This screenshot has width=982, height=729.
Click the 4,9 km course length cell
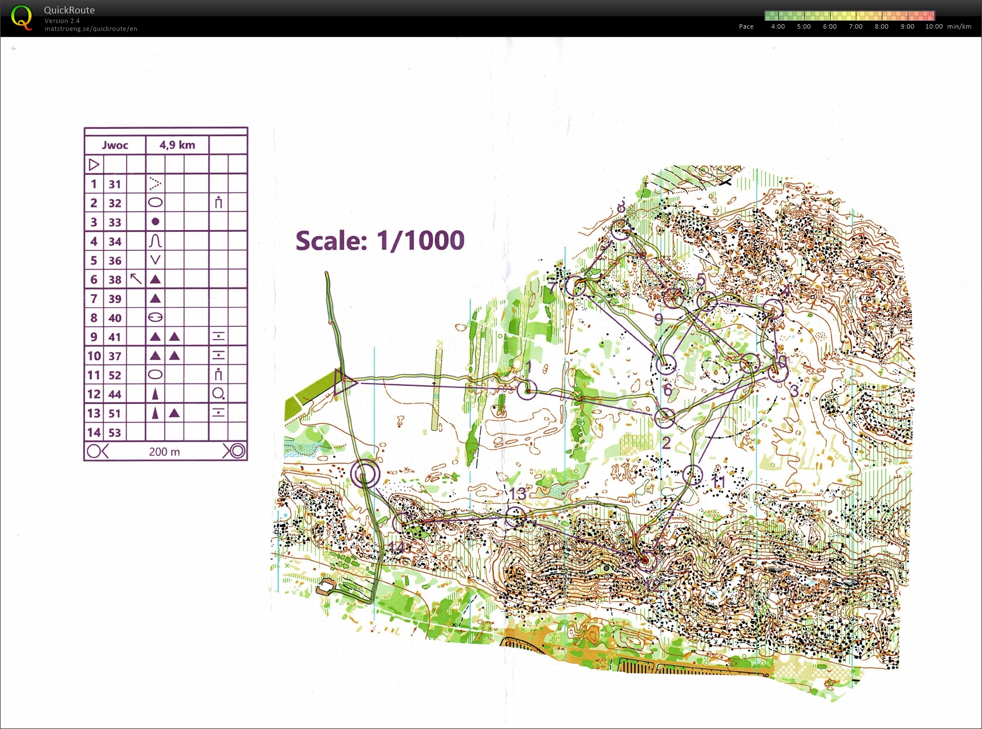click(x=177, y=145)
